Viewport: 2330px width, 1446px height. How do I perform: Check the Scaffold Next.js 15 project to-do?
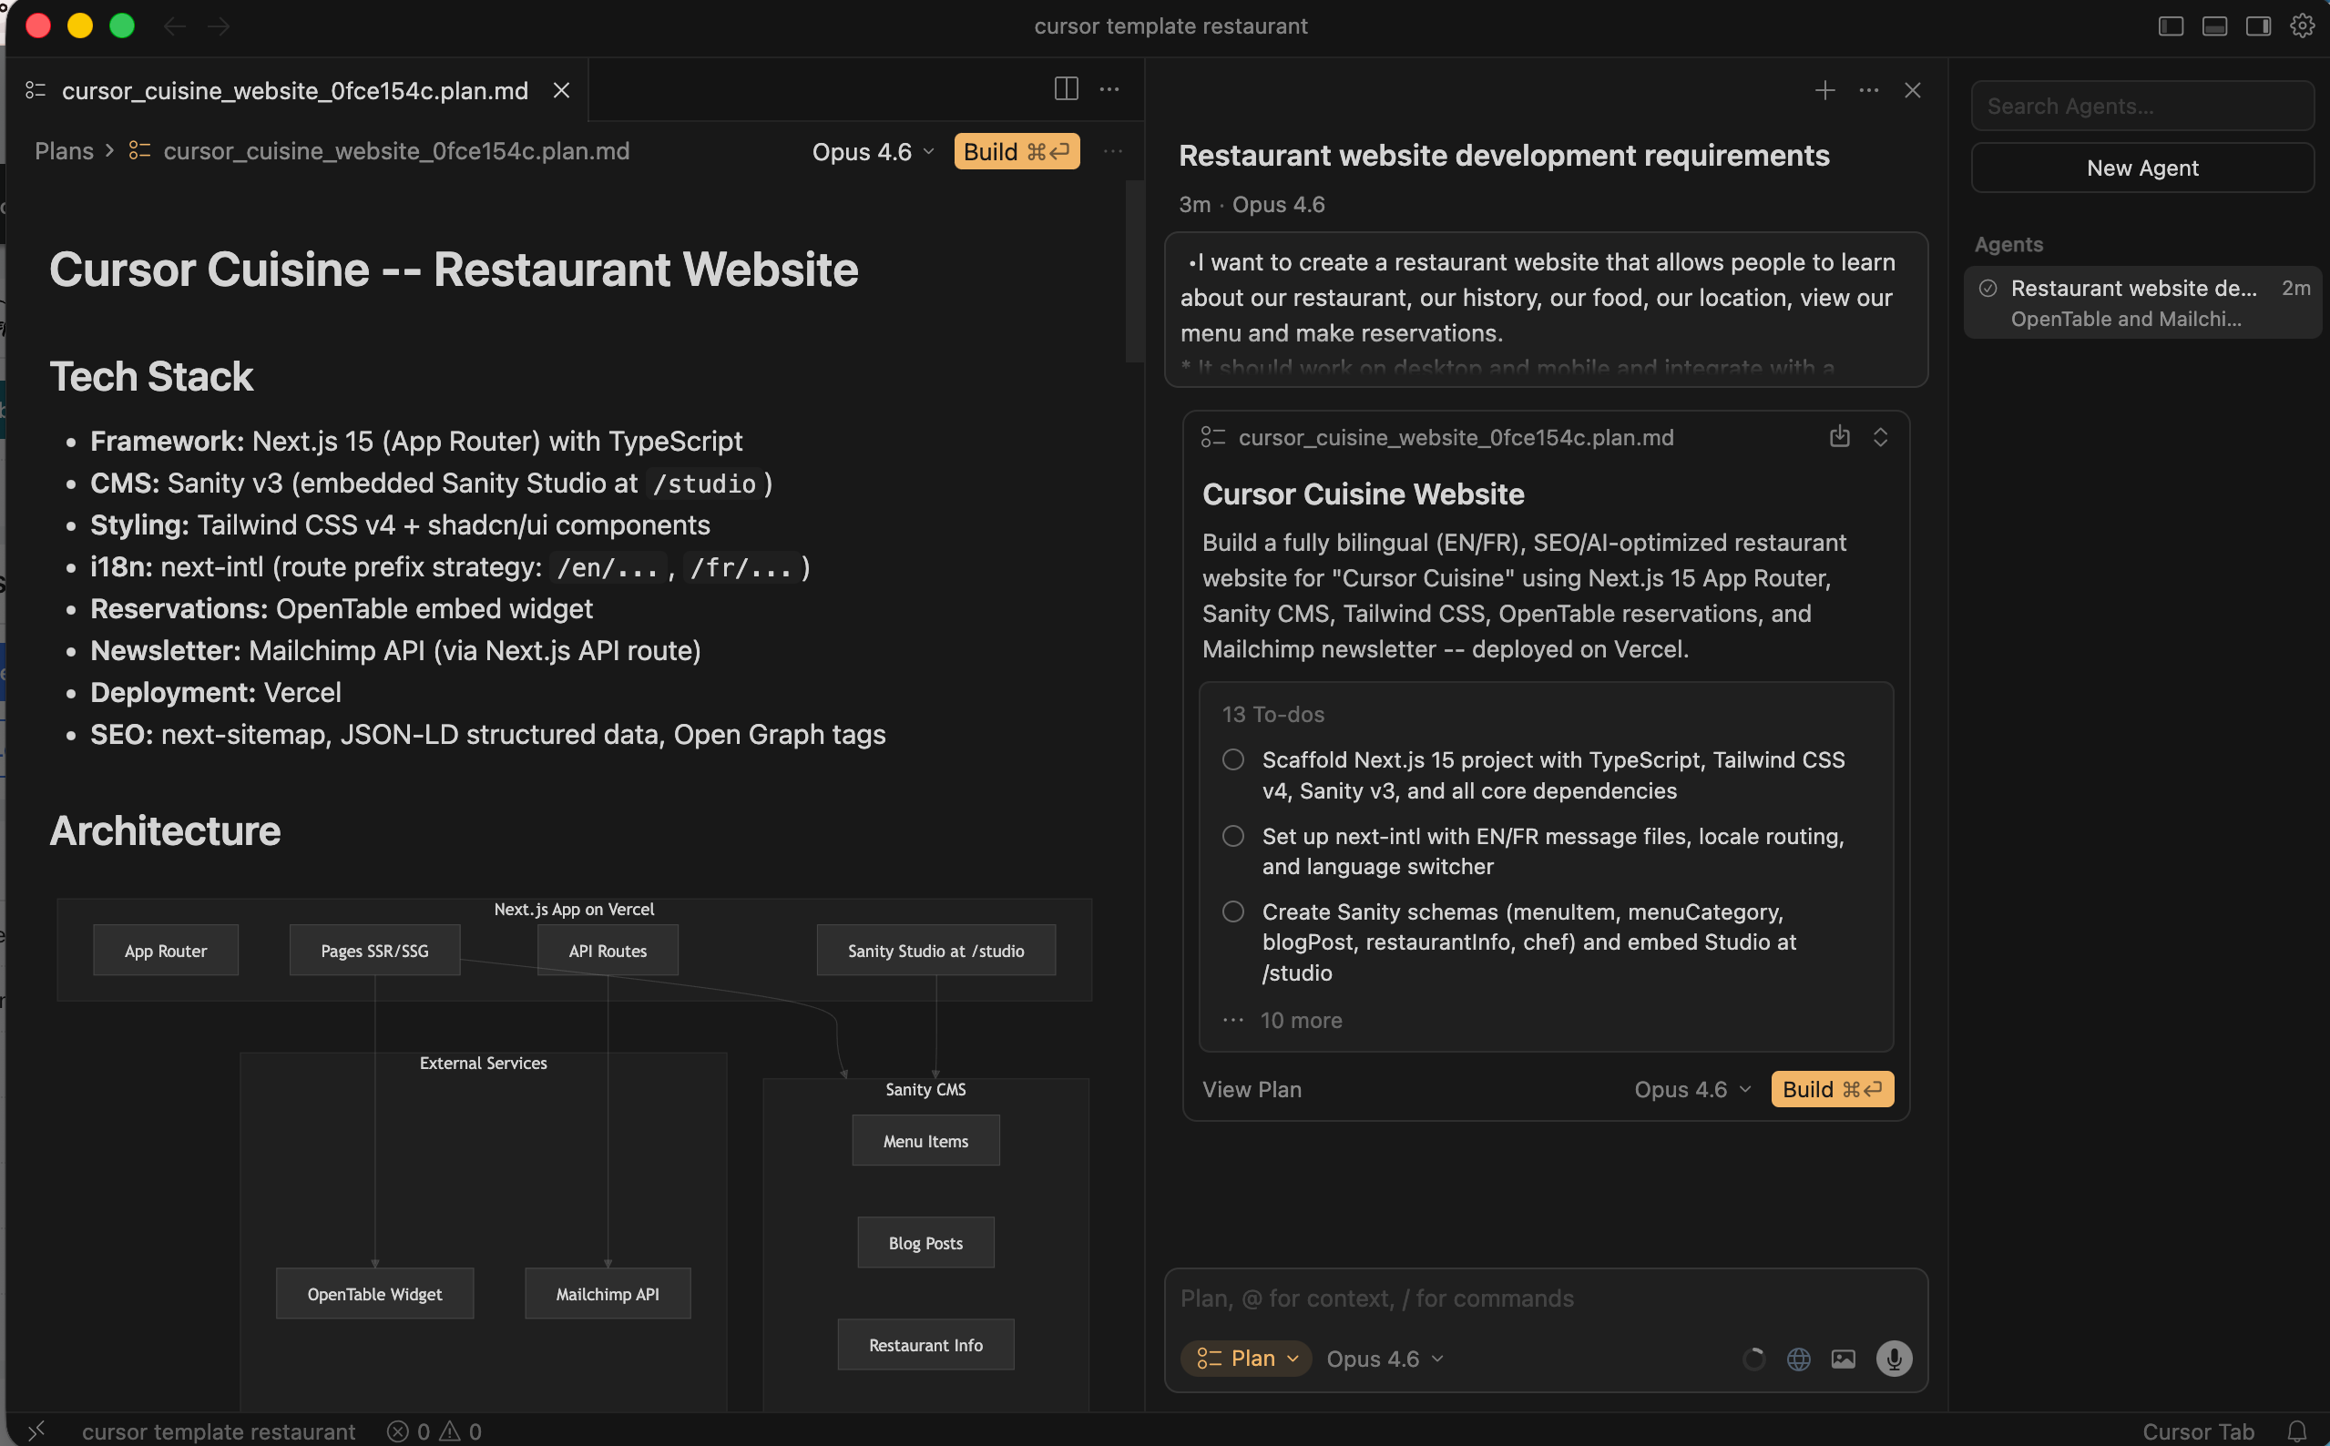[x=1233, y=759]
